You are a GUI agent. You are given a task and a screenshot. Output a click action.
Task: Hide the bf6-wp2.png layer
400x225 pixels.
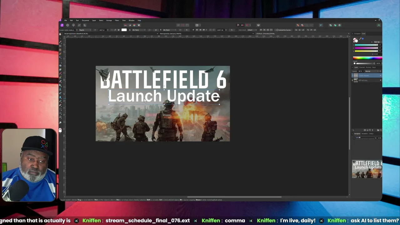click(x=380, y=80)
